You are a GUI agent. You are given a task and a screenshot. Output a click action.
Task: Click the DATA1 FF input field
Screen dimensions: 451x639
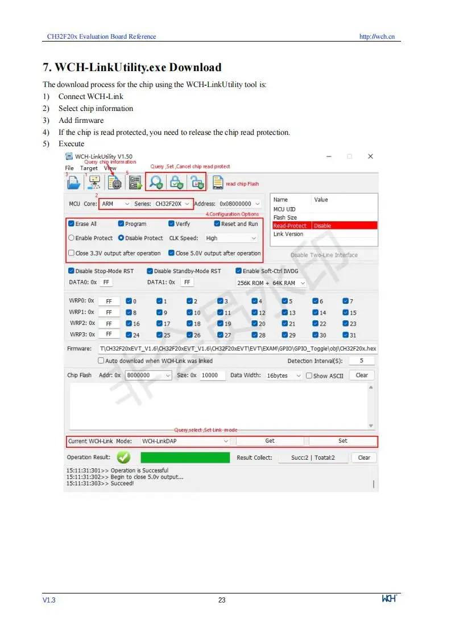click(187, 282)
